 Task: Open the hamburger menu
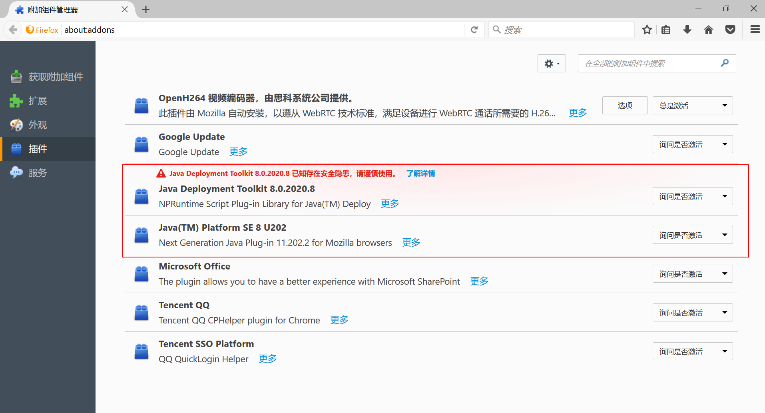coord(755,30)
